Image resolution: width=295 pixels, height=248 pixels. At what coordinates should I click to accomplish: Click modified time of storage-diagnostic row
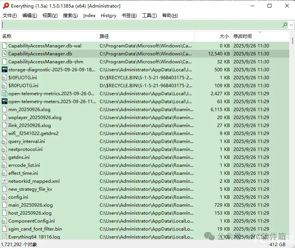[x=251, y=69]
